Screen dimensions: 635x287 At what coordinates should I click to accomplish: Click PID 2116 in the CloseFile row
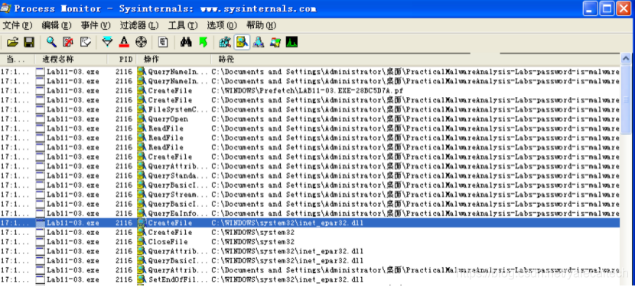point(124,242)
